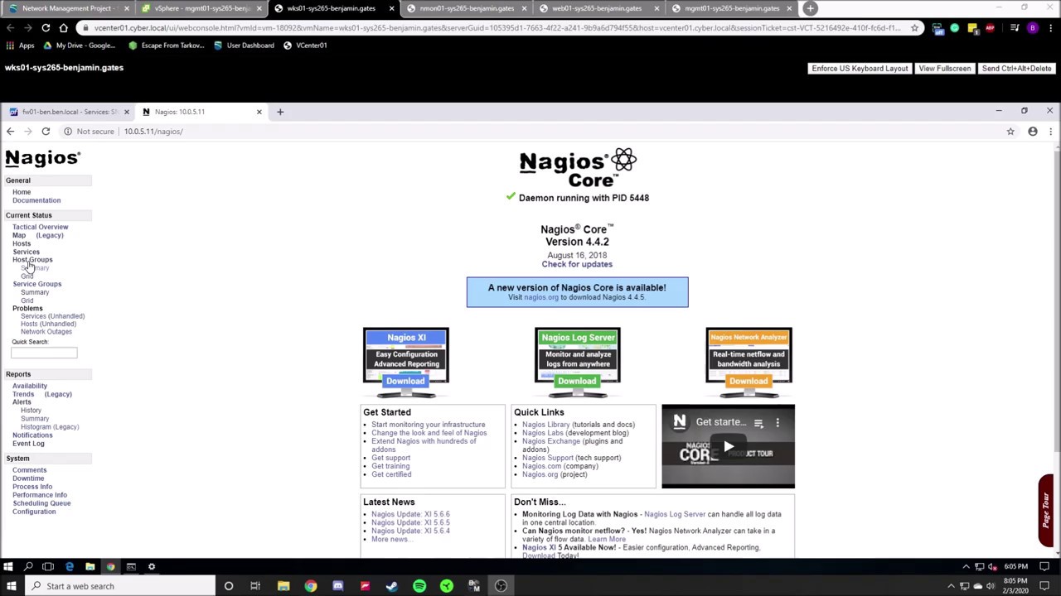This screenshot has height=596, width=1061.
Task: Open Service Groups in sidebar
Action: click(36, 284)
